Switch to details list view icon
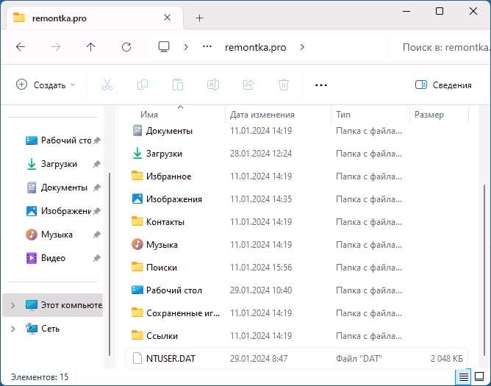491x386 pixels. tap(464, 376)
